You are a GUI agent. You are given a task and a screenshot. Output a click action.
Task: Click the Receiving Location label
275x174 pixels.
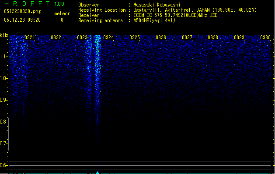102,10
